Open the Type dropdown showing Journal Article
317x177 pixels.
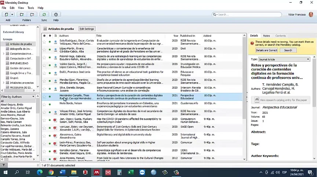coord(284,59)
